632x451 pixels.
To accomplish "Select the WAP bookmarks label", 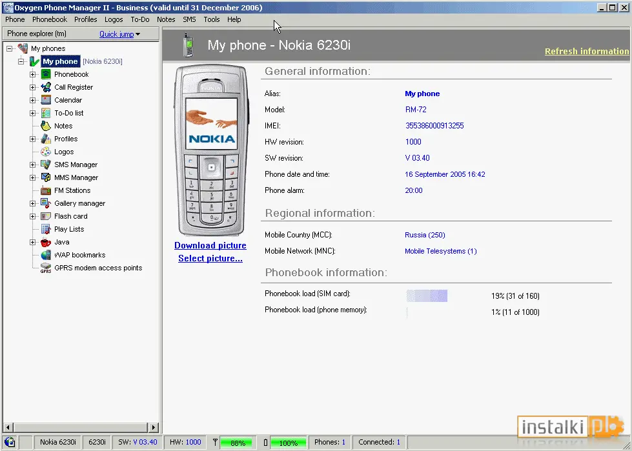I will tap(80, 255).
